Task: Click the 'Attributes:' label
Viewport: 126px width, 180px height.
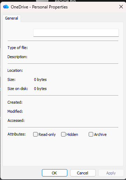Action: [x=16, y=134]
